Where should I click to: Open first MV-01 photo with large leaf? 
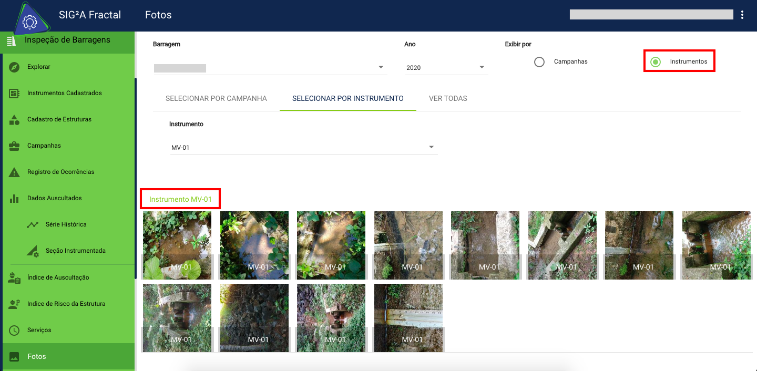click(x=177, y=245)
